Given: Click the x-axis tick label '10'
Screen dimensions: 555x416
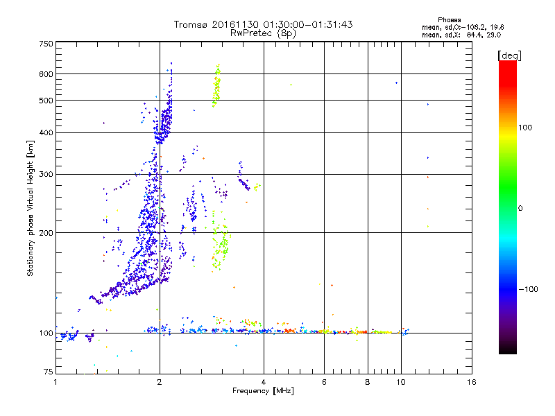Looking at the screenshot, I should [401, 382].
